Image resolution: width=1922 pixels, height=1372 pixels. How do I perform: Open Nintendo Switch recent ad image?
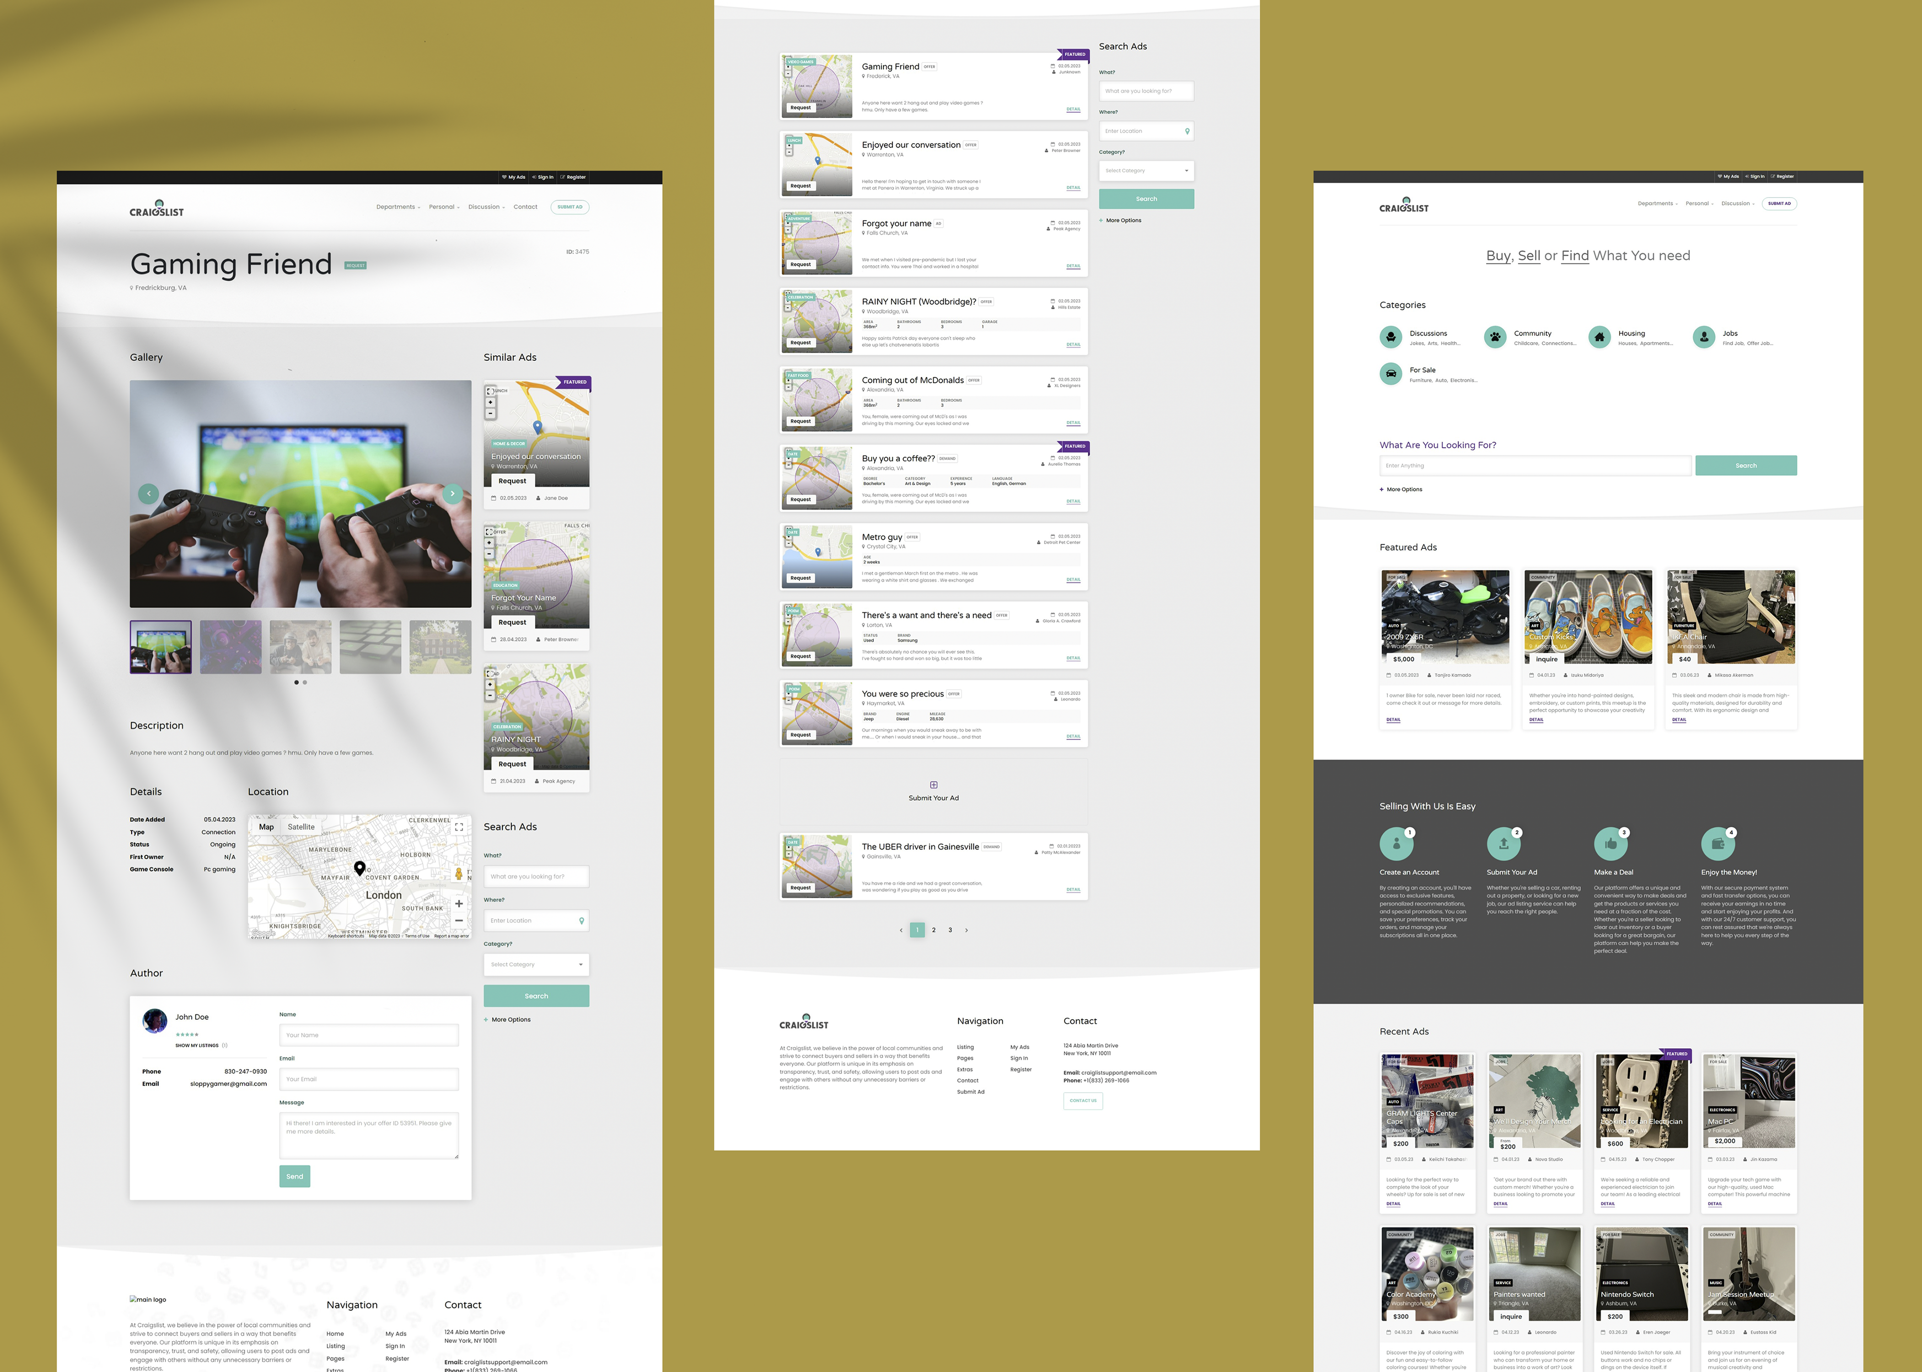coord(1642,1274)
